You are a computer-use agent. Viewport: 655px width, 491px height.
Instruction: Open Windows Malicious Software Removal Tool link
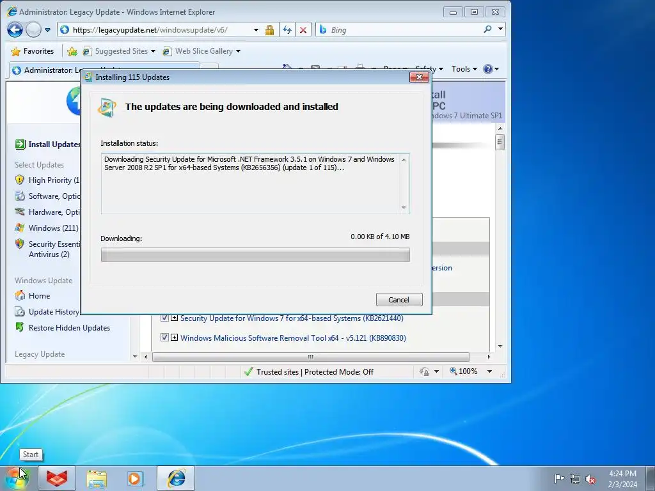pyautogui.click(x=293, y=338)
